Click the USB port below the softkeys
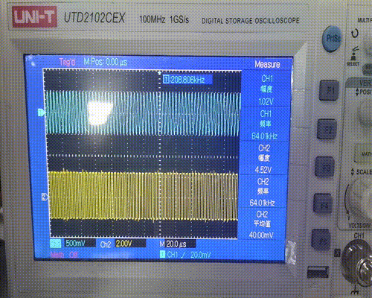The height and width of the screenshot is (298, 372). coord(318,272)
